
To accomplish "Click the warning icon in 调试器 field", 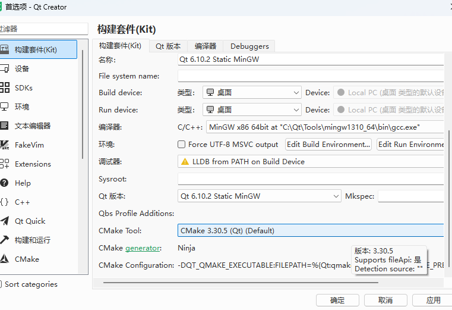I will pyautogui.click(x=185, y=161).
